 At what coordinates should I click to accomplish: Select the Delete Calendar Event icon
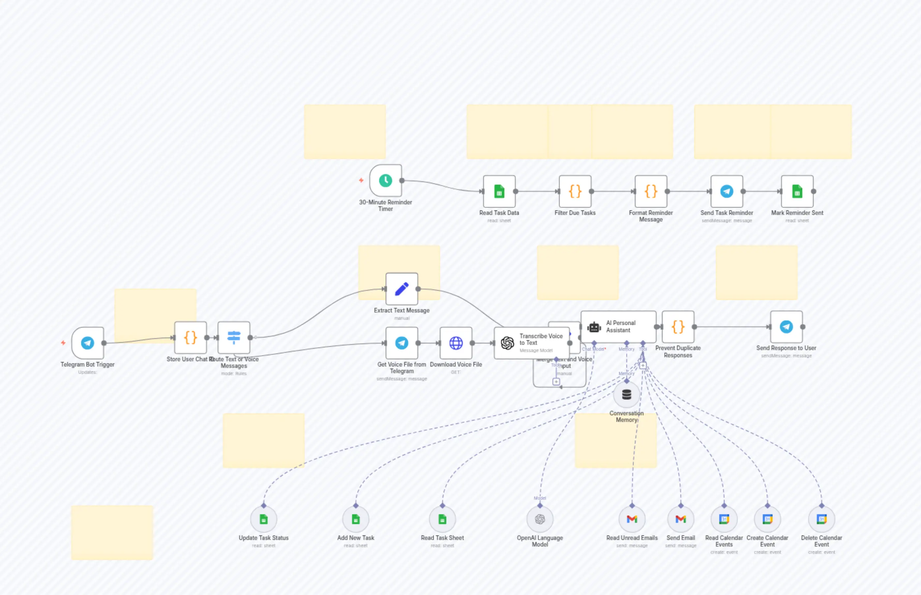822,520
